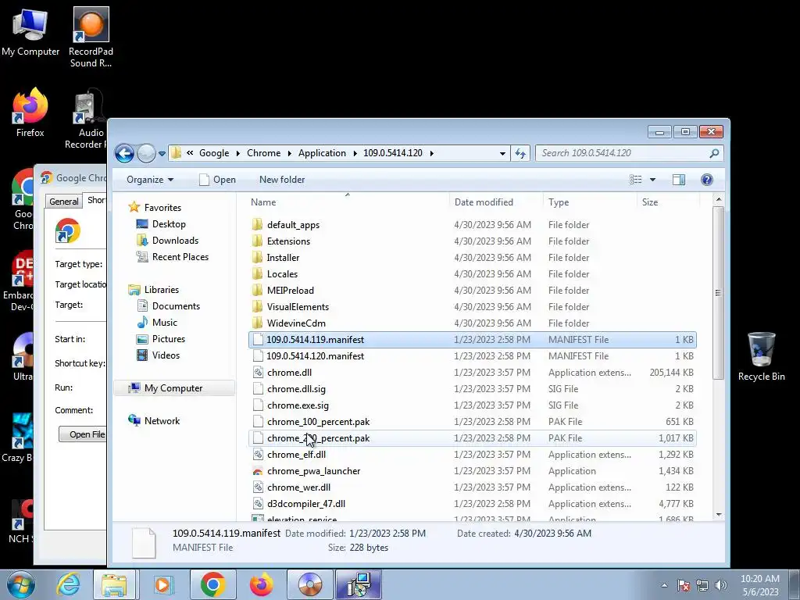Screen dimensions: 800x600
Task: Select the MEIPreload folder
Action: (473, 291)
